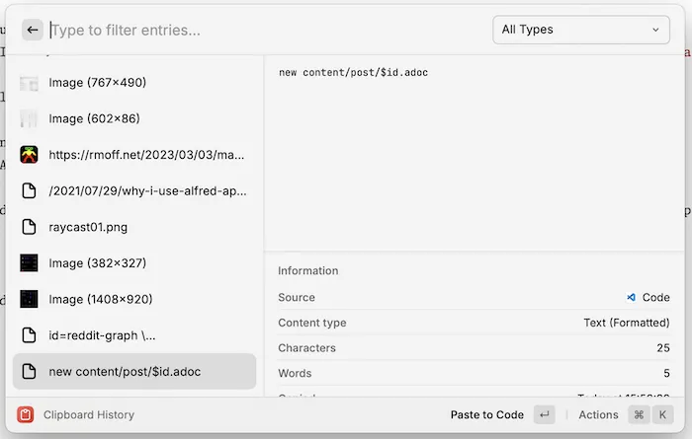Click the Clipboard History red icon
The image size is (692, 439).
[26, 414]
